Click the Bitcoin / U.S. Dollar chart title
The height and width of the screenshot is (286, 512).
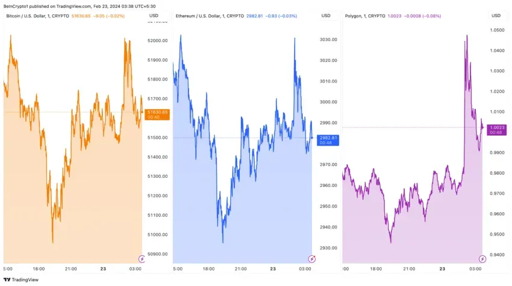pyautogui.click(x=37, y=16)
